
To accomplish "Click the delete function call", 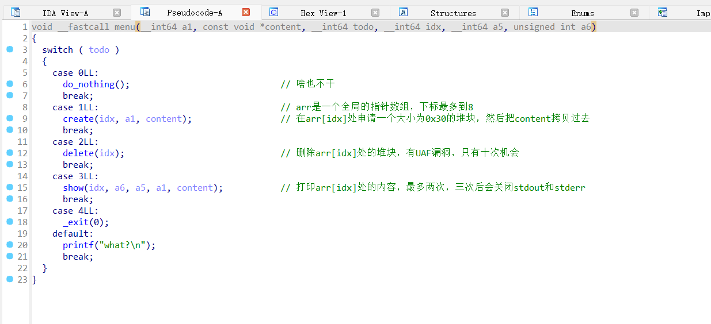I will click(78, 153).
